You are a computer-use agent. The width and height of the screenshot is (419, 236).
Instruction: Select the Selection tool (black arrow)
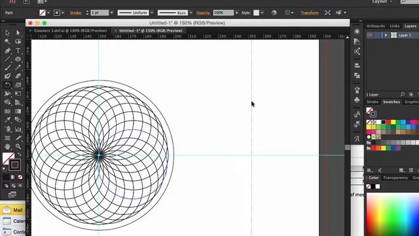(x=7, y=33)
